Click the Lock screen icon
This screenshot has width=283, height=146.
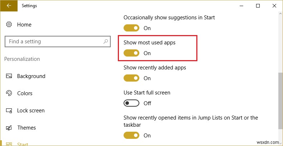(9, 111)
